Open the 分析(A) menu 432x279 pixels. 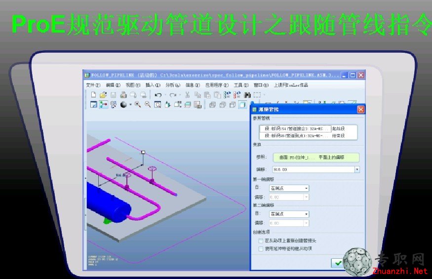click(173, 85)
